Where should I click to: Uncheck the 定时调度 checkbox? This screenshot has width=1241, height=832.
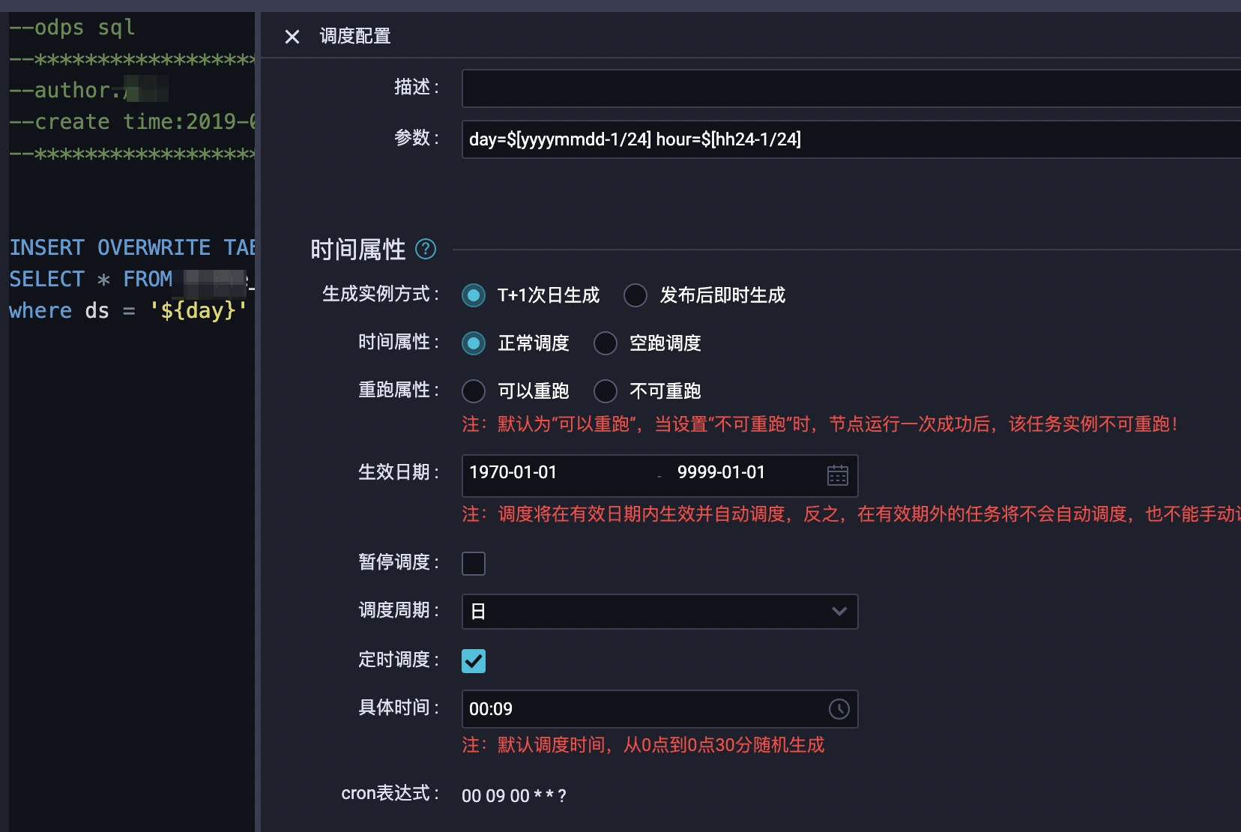click(x=474, y=661)
